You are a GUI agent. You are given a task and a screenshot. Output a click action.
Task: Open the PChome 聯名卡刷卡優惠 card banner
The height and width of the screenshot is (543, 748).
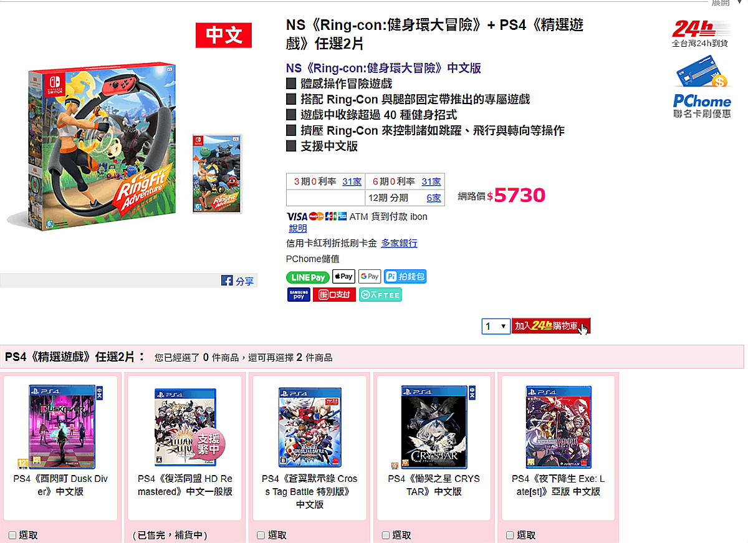click(702, 88)
